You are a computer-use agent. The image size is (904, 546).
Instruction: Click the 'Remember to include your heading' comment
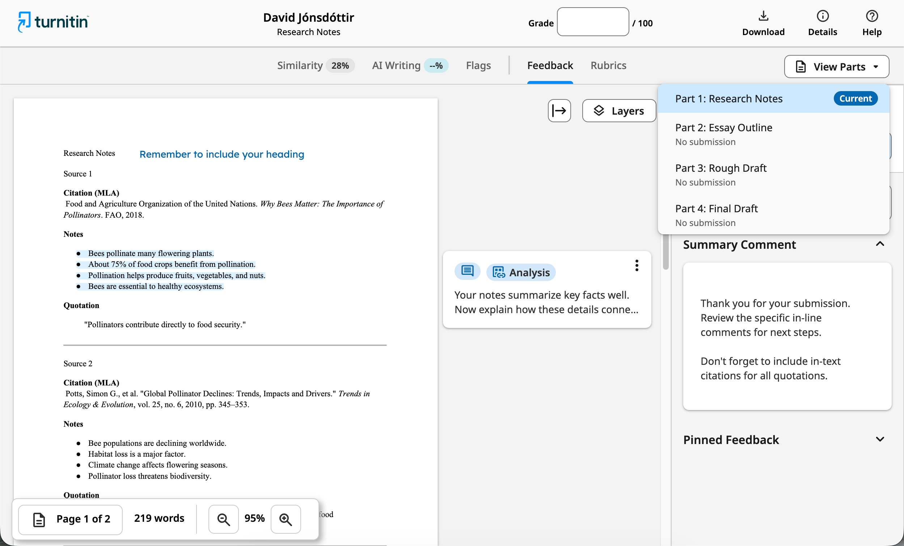[x=221, y=154]
